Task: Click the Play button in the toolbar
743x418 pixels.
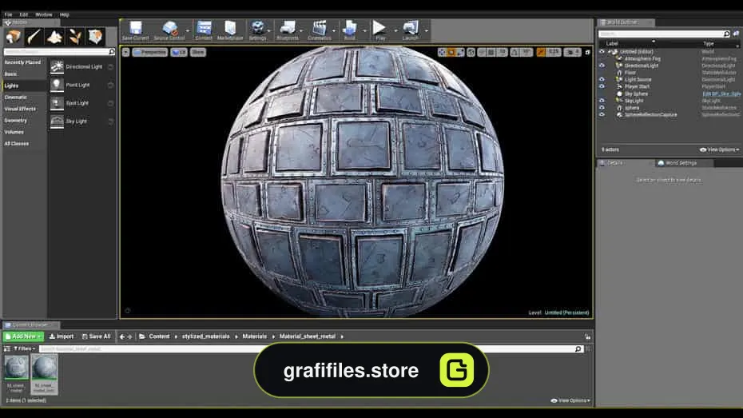Action: click(x=380, y=30)
